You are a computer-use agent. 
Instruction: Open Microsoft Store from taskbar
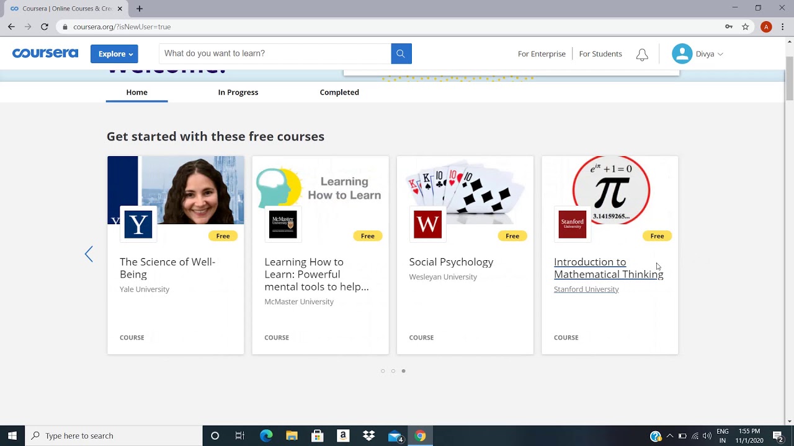point(317,435)
